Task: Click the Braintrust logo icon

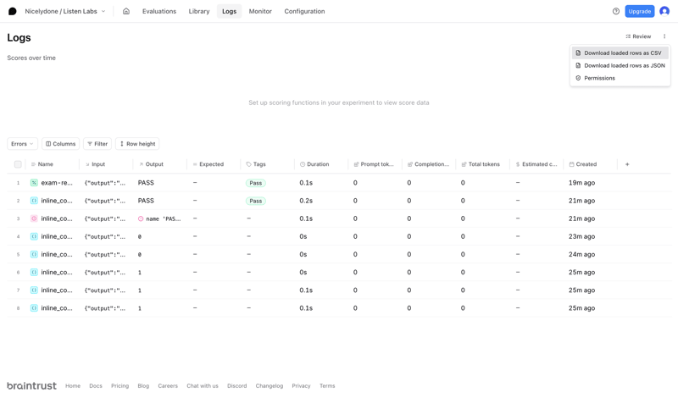Action: tap(13, 11)
